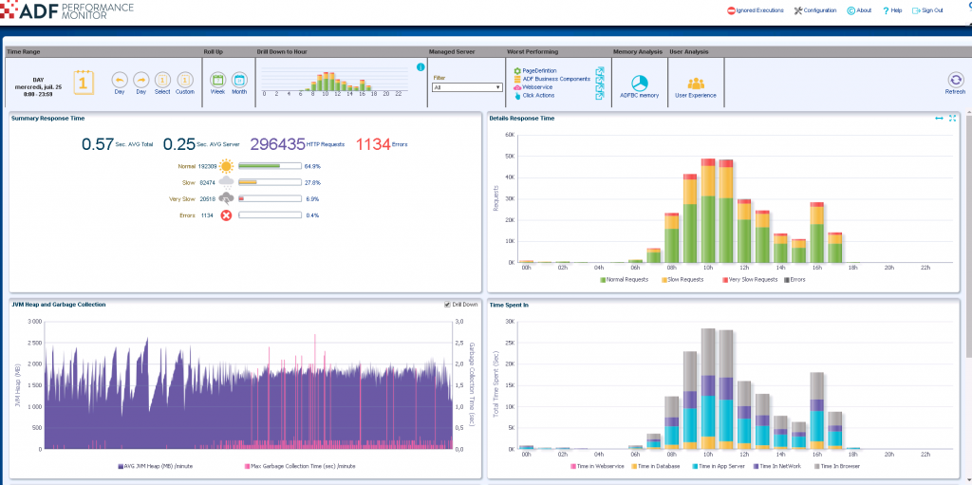Open Ignored Executions page
Screen dimensions: 972x485
pyautogui.click(x=755, y=10)
